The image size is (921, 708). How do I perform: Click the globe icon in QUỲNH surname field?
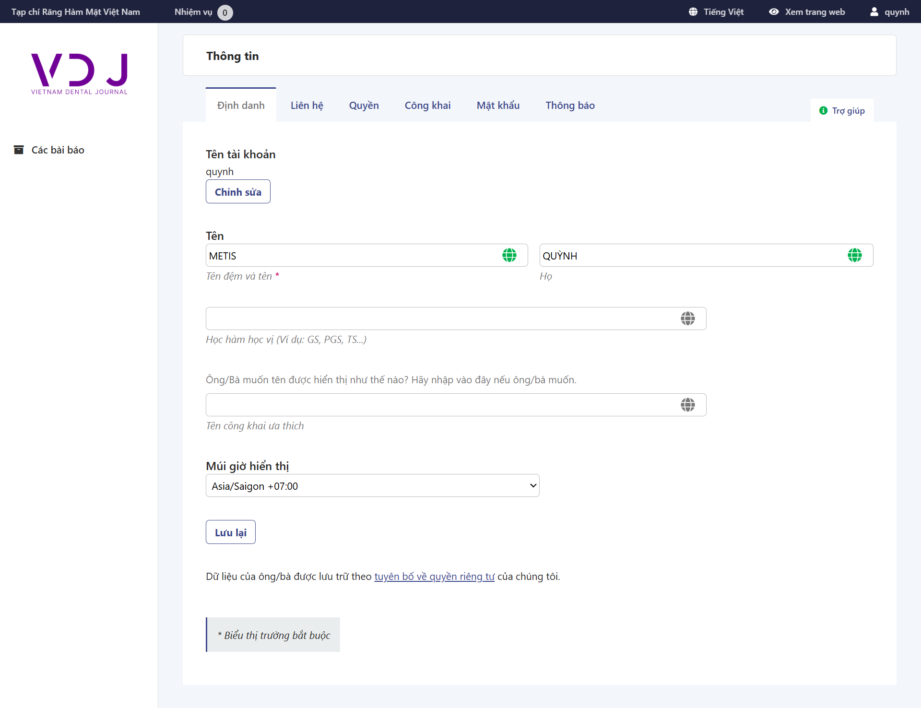click(x=855, y=255)
